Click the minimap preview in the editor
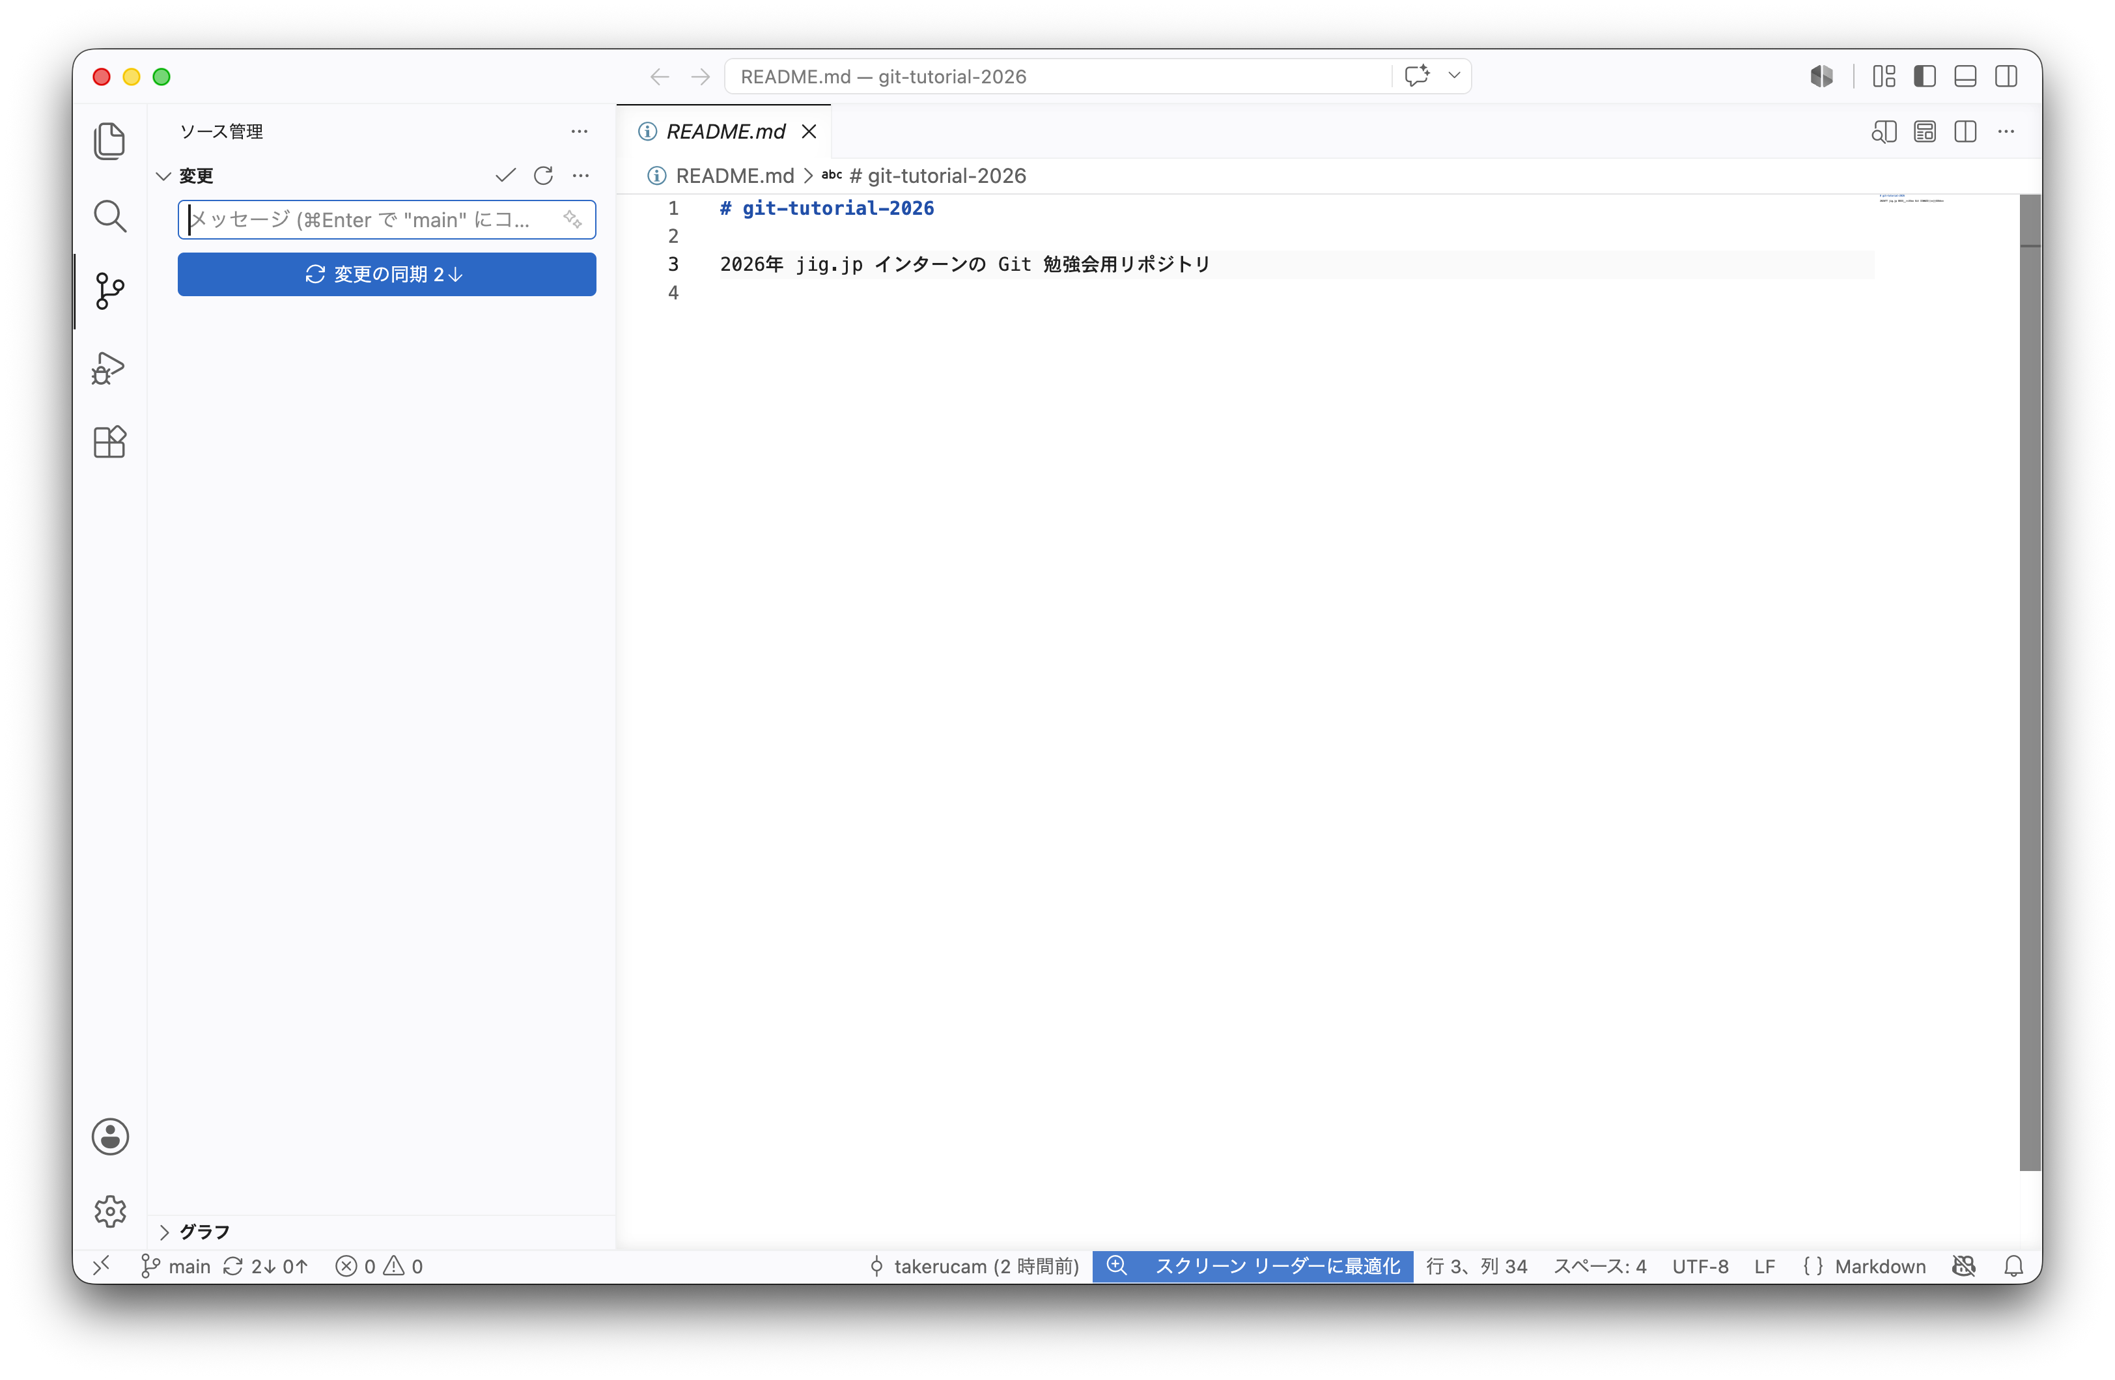This screenshot has height=1380, width=2115. 1911,198
